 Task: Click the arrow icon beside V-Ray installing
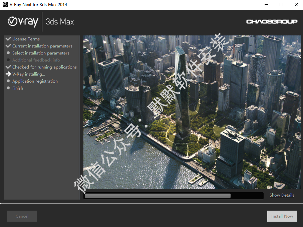8,74
